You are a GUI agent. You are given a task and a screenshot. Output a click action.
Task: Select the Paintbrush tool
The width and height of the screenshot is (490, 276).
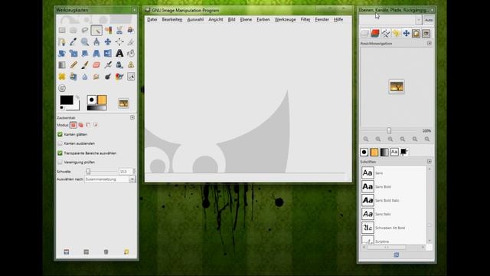point(85,65)
